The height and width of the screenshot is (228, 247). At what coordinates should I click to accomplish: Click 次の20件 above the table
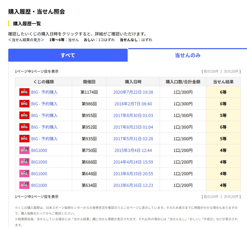click(x=231, y=71)
